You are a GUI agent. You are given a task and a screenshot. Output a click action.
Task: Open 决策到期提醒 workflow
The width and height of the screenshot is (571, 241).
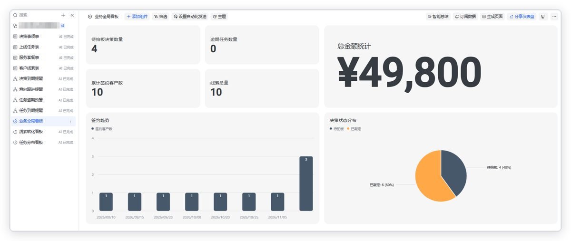coord(43,79)
